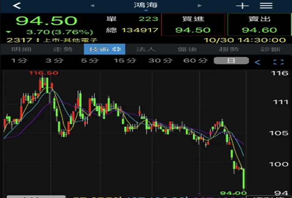Go back with the top-left arrow
Screen dimensions: 292x198
[17, 6]
